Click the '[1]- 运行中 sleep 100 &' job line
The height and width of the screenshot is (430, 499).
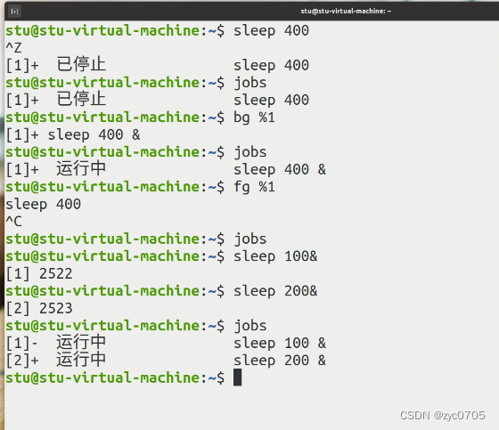tap(166, 343)
